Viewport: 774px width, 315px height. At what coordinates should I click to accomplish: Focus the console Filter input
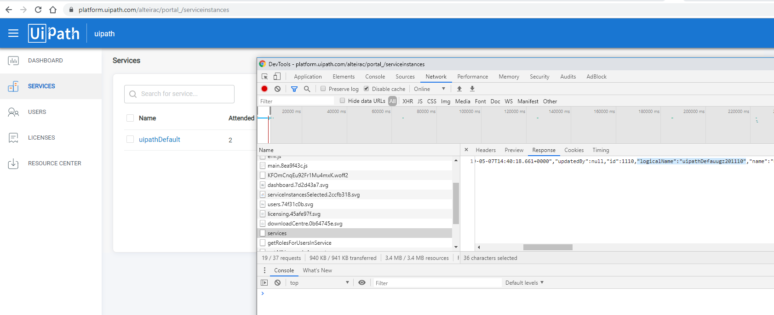[437, 283]
